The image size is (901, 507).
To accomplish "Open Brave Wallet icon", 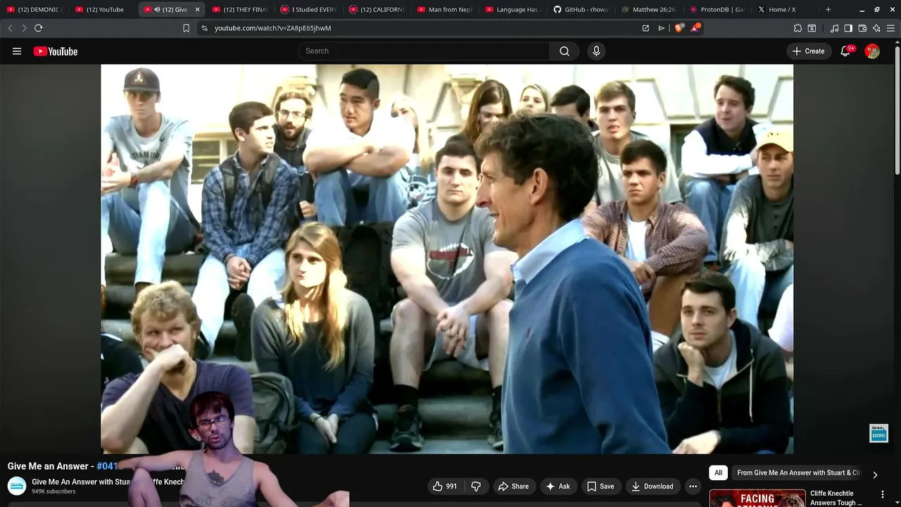I will (x=862, y=28).
